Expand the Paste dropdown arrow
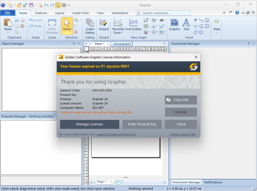The image size is (257, 191). click(8, 33)
